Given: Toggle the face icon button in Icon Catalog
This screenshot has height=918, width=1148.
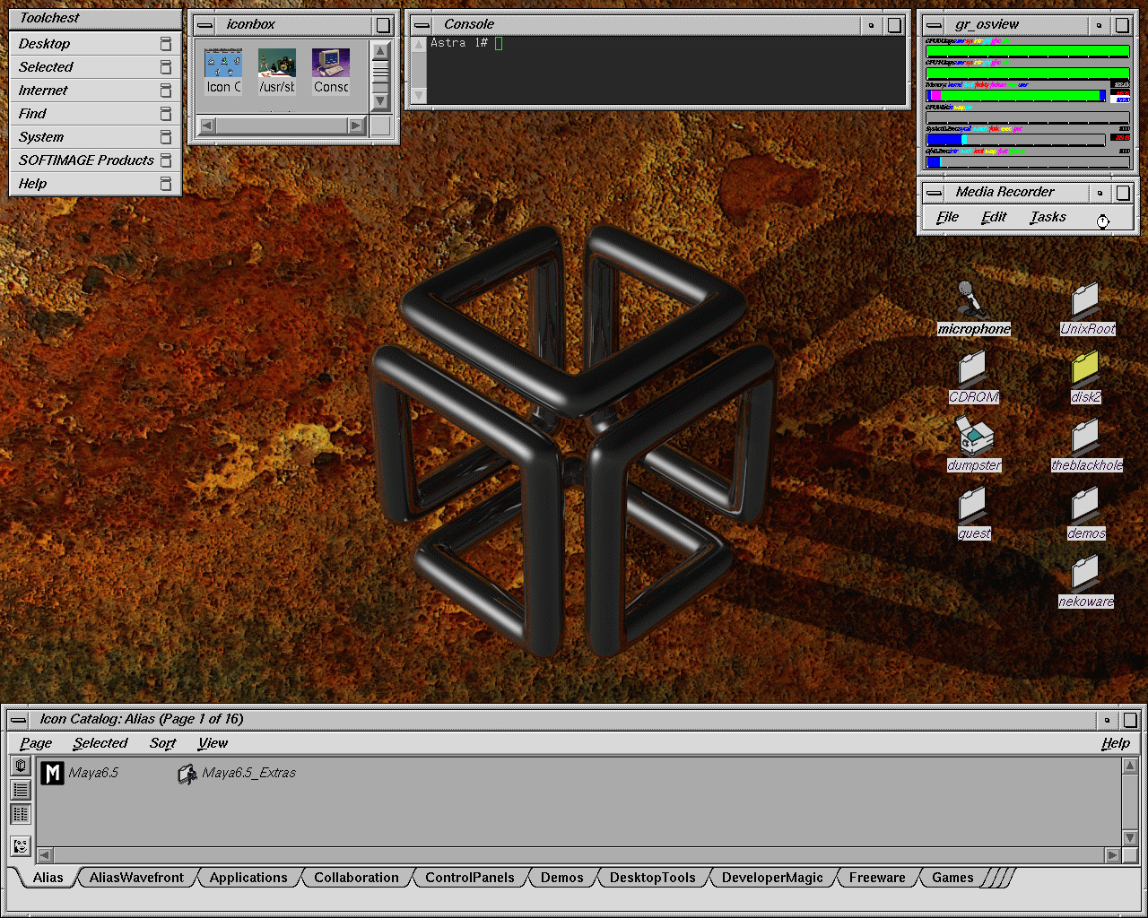Looking at the screenshot, I should point(21,845).
